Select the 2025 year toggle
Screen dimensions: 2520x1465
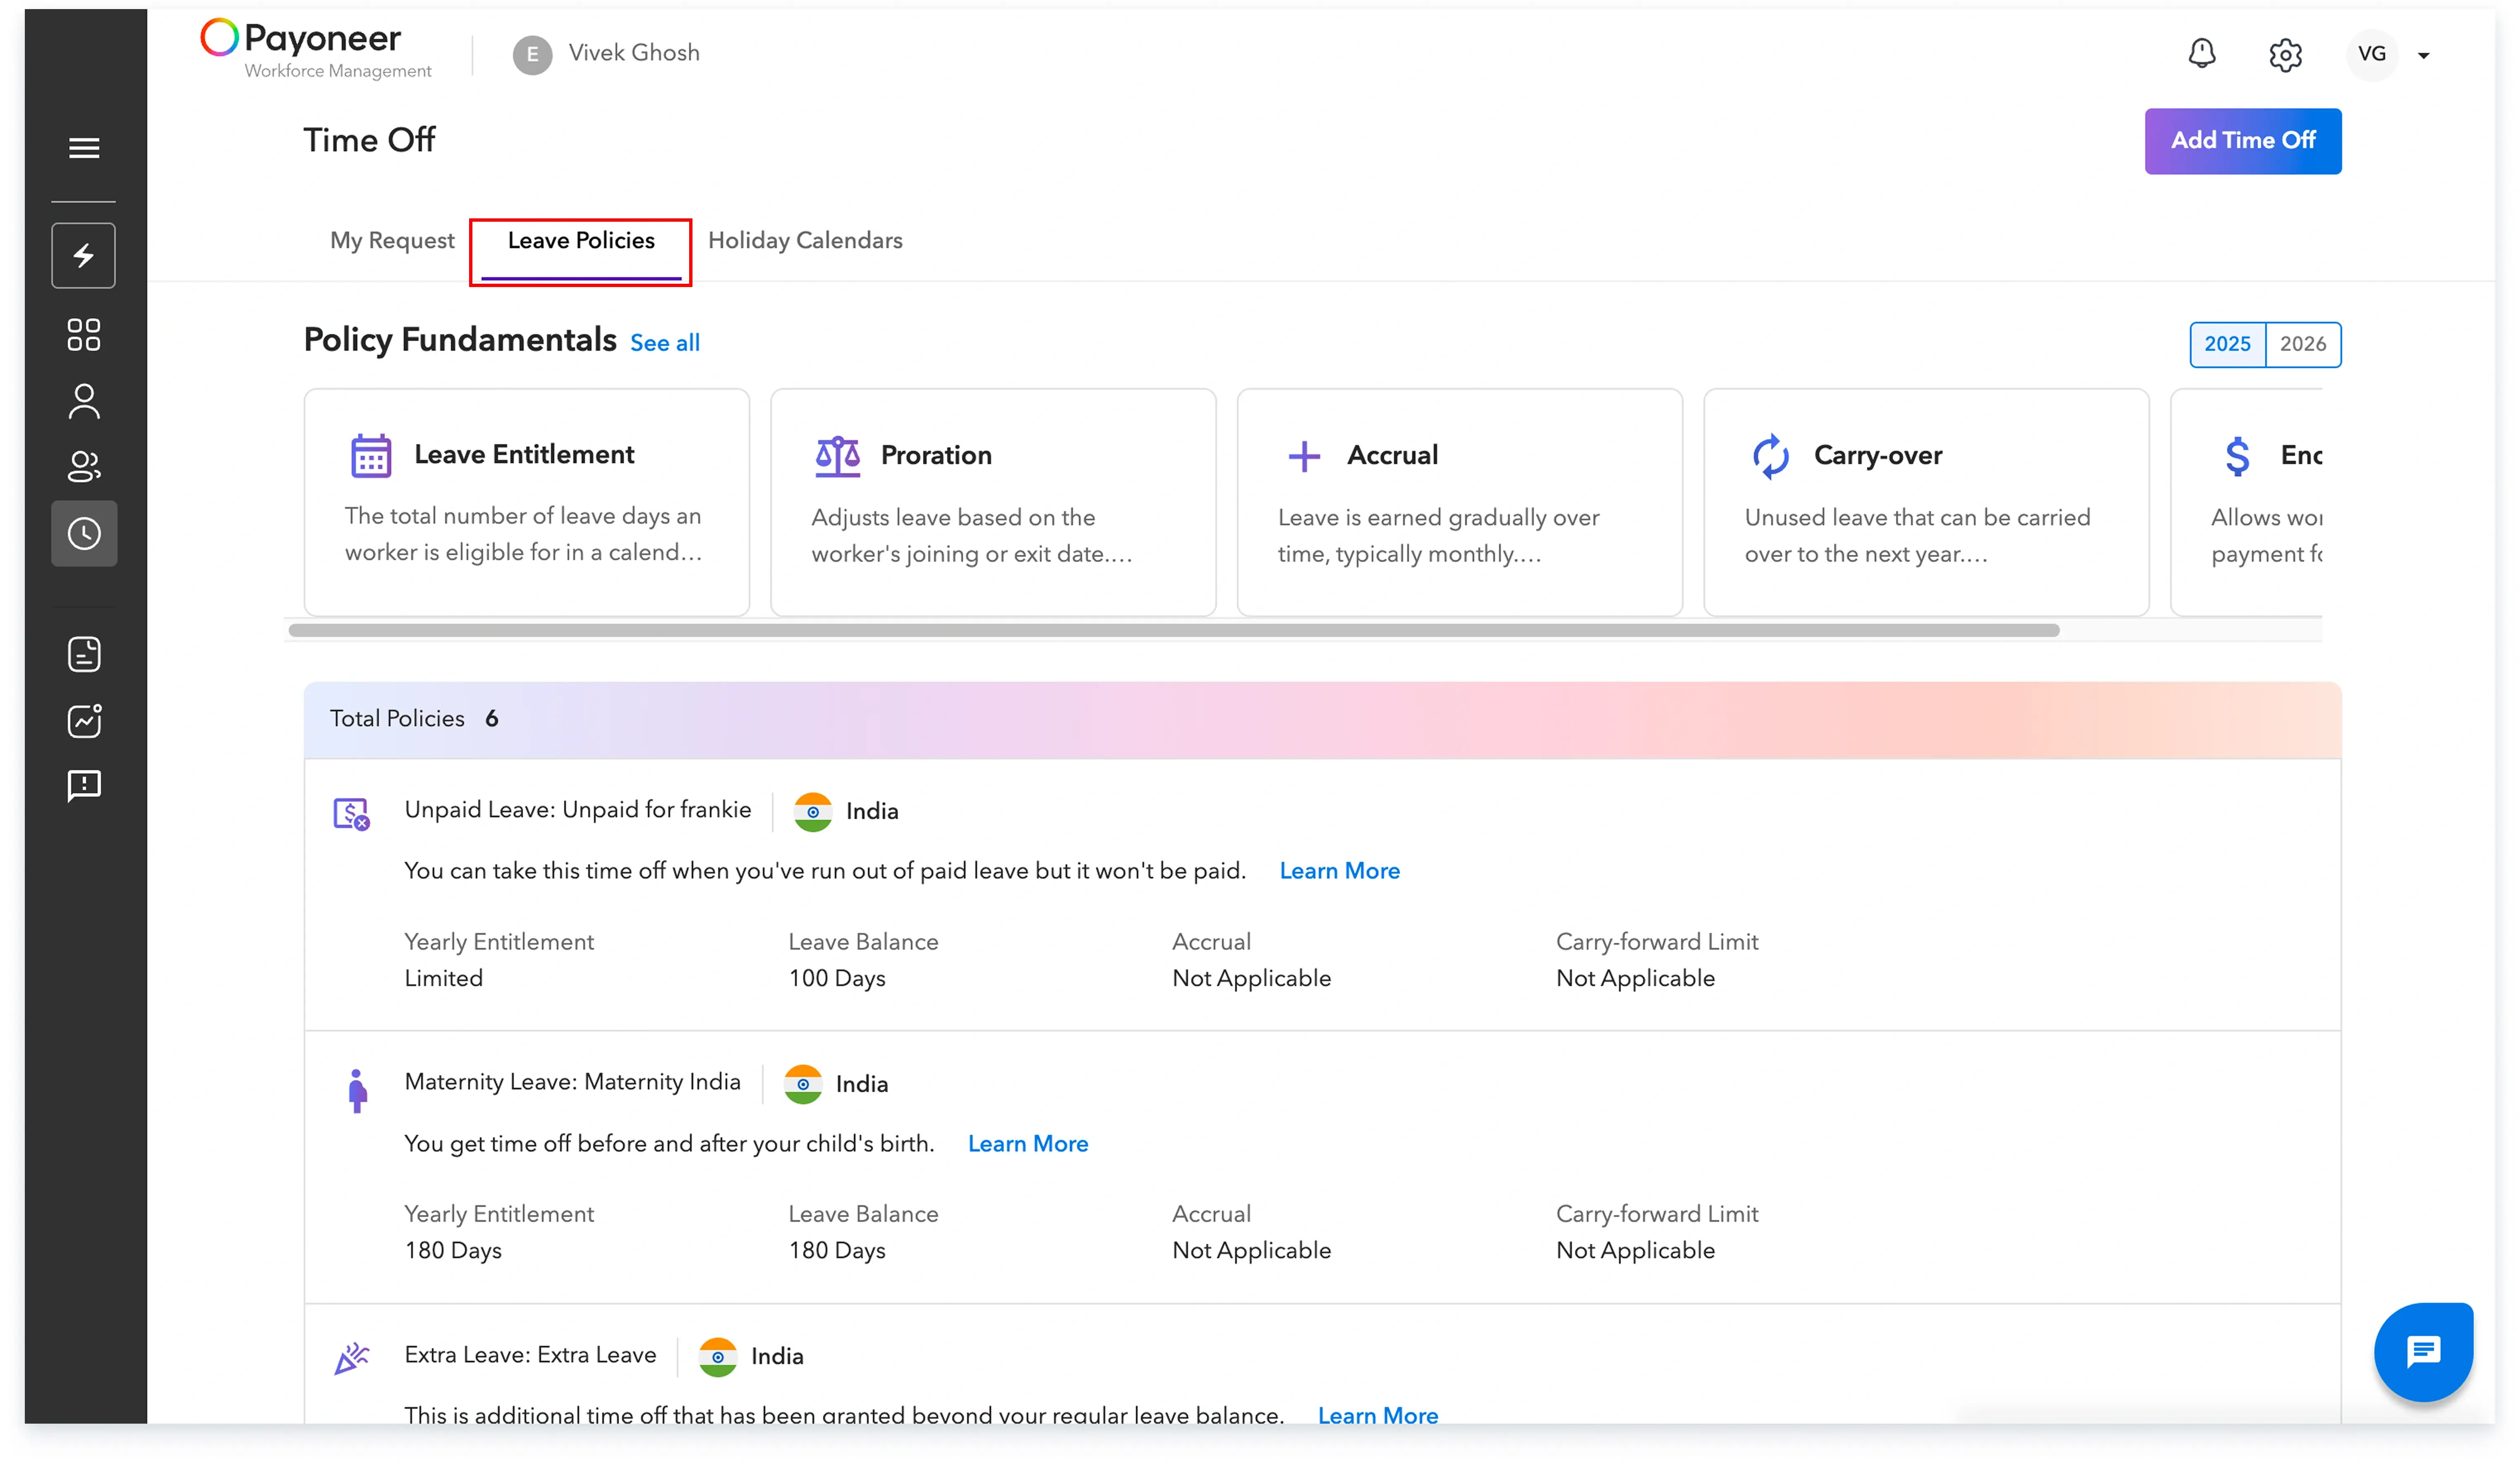click(2227, 344)
